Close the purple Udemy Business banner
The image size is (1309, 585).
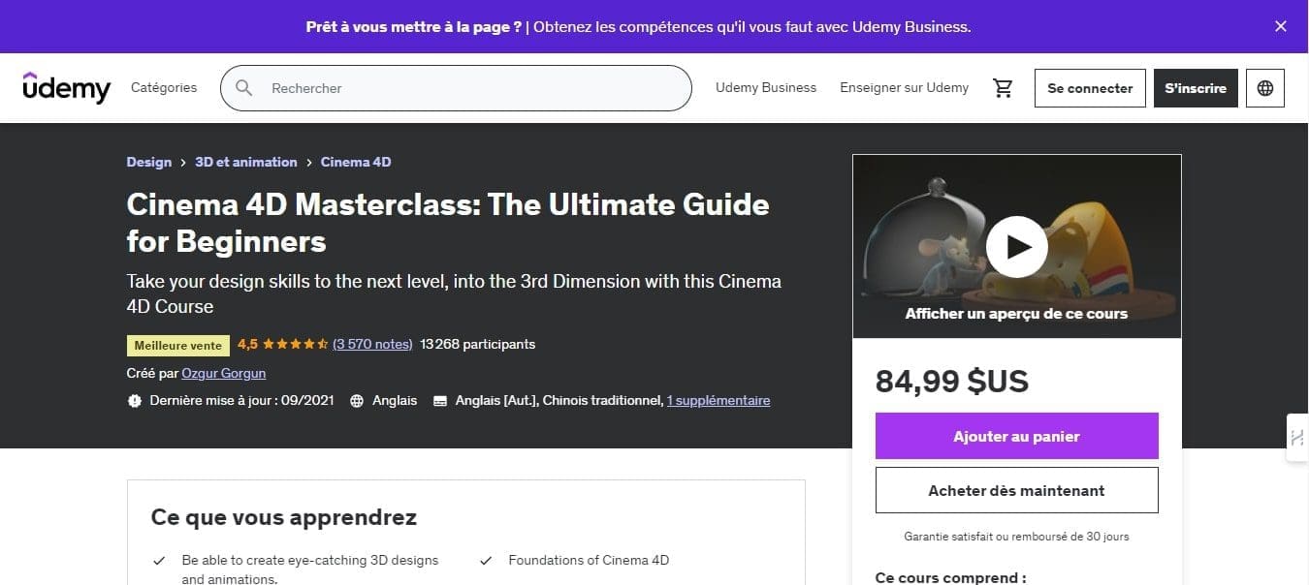1280,26
